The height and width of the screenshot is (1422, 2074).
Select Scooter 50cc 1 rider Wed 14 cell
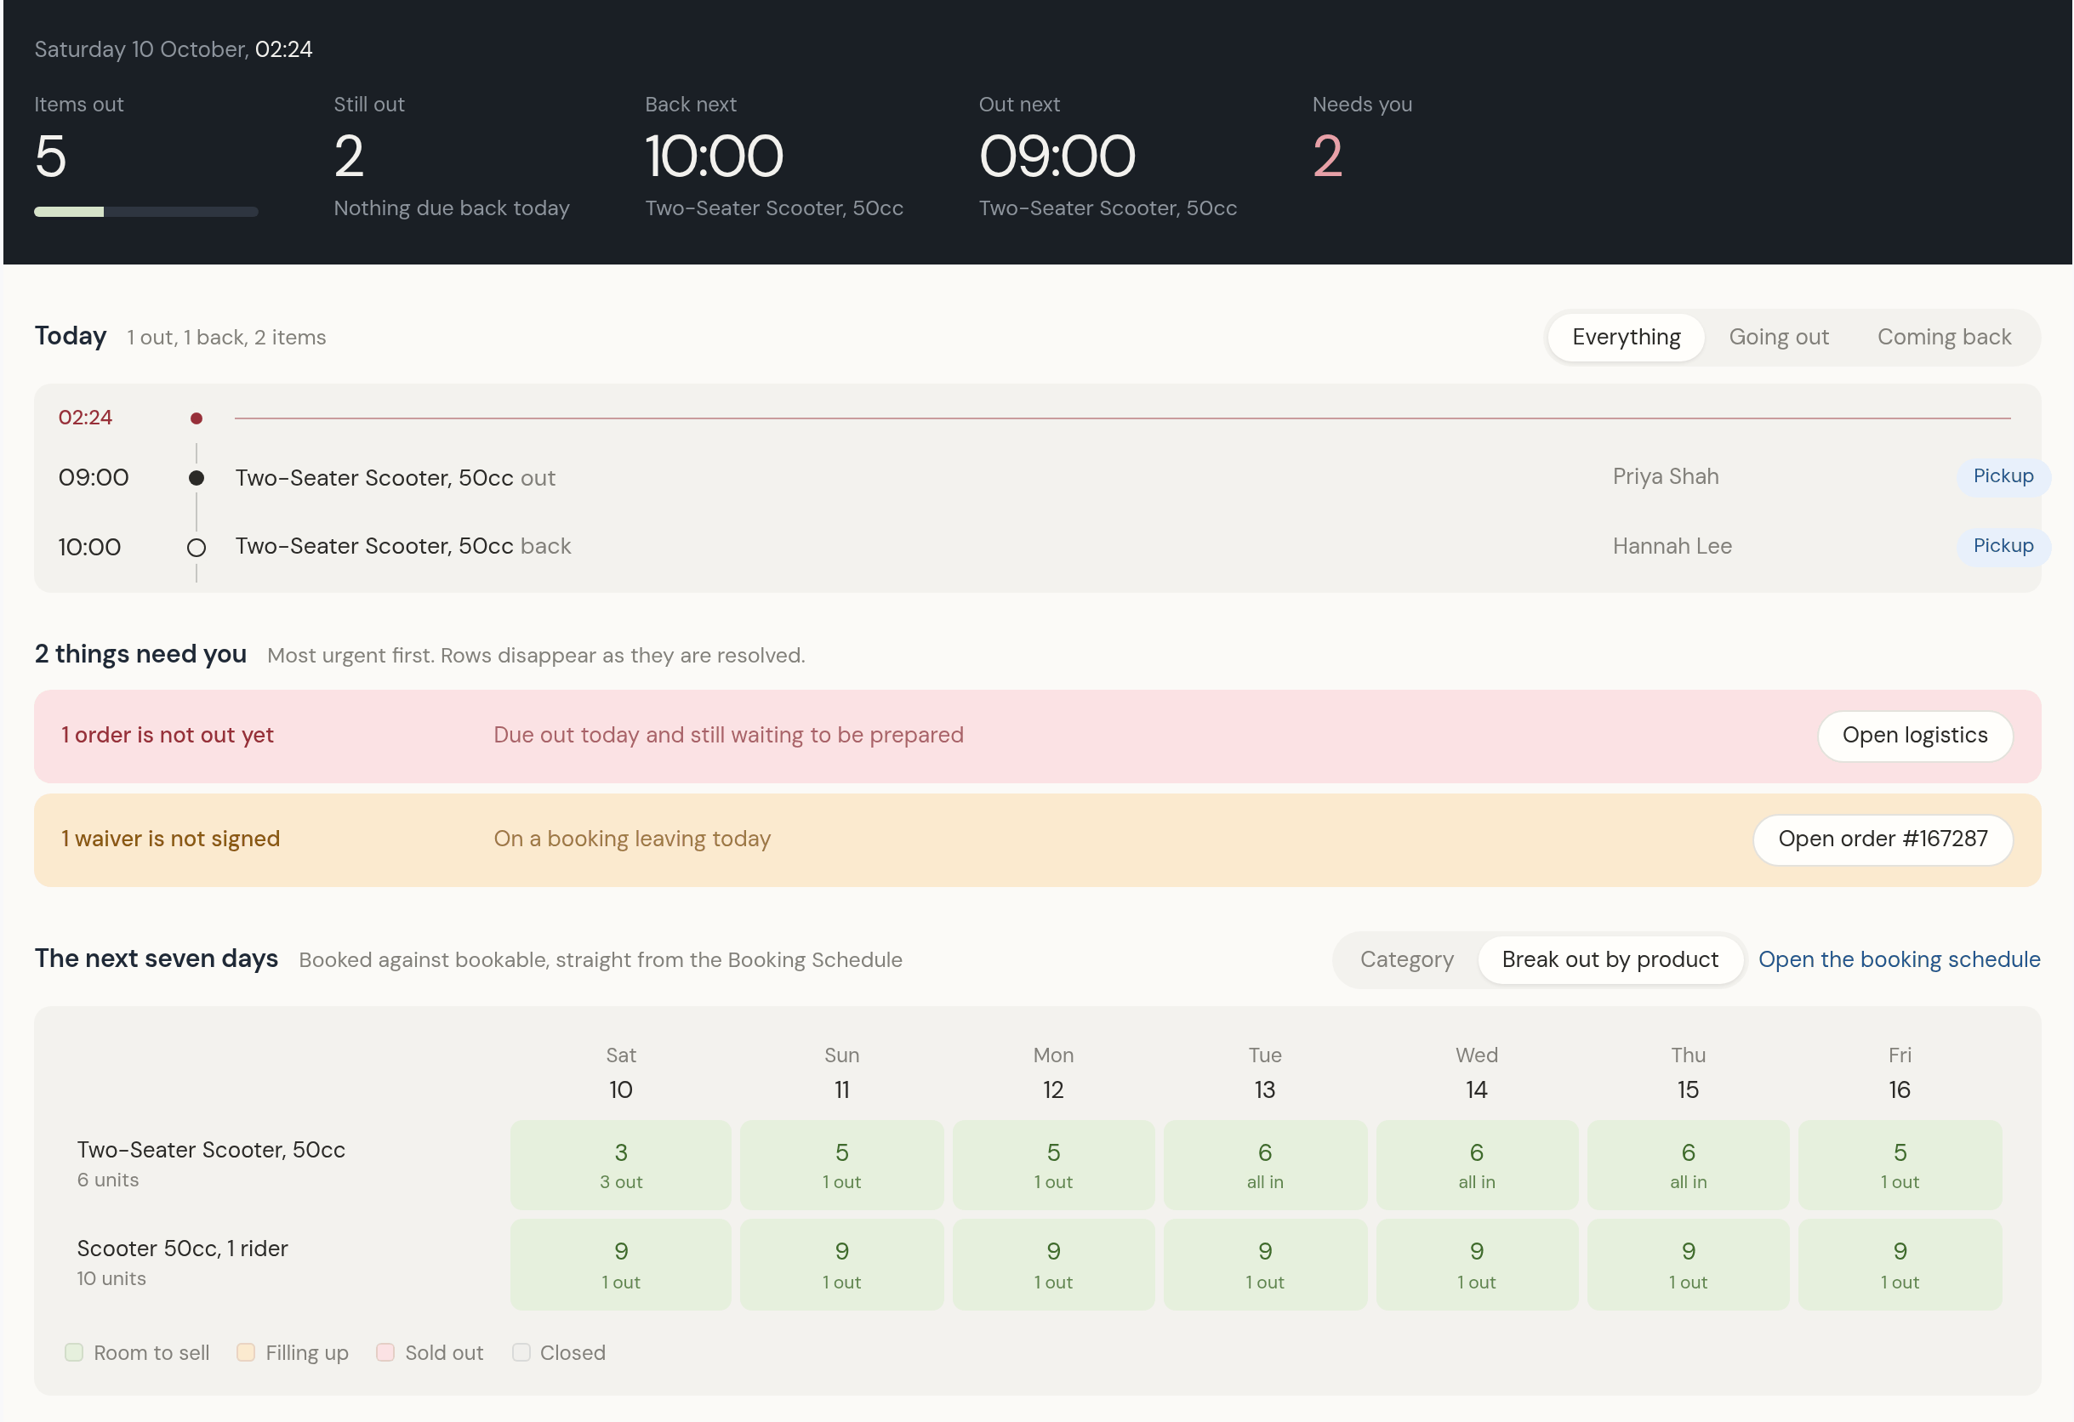pos(1476,1265)
